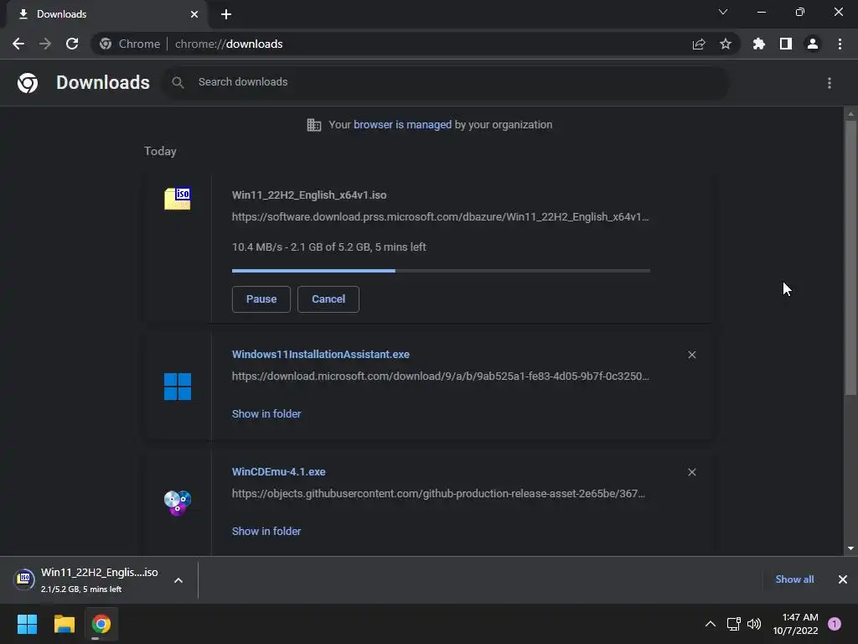Click the search magnifier icon
This screenshot has width=858, height=644.
[x=178, y=83]
